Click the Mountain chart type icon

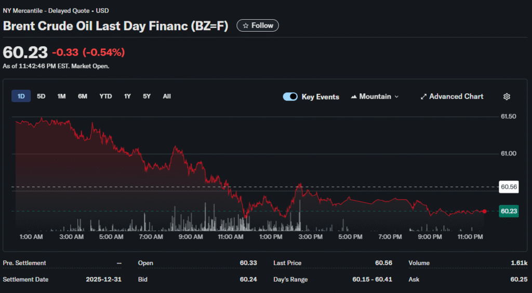pos(354,96)
